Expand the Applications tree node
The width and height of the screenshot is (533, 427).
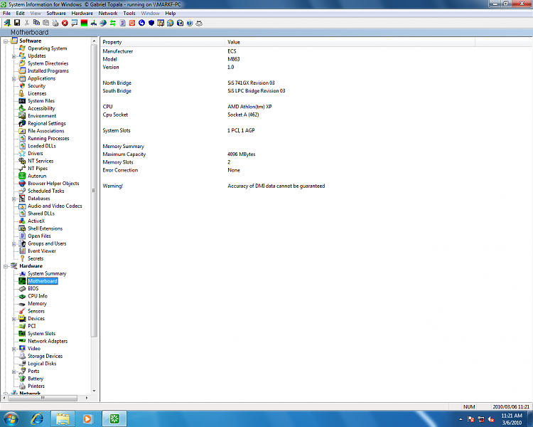click(14, 79)
